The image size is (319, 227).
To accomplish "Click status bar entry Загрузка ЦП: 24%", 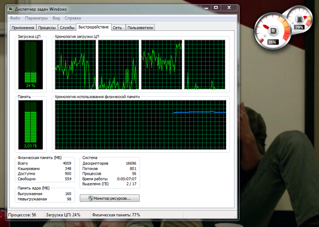I will 63,215.
